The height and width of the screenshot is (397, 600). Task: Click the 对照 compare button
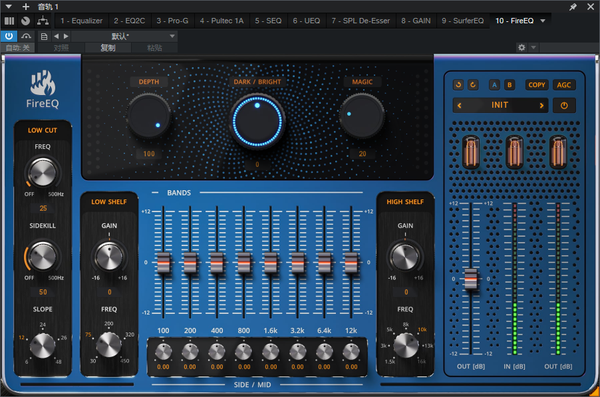(61, 48)
